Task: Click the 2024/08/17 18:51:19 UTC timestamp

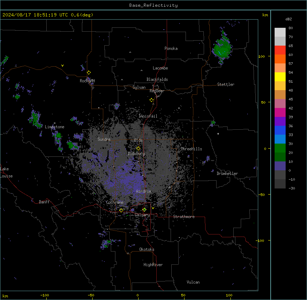Action: click(x=35, y=15)
